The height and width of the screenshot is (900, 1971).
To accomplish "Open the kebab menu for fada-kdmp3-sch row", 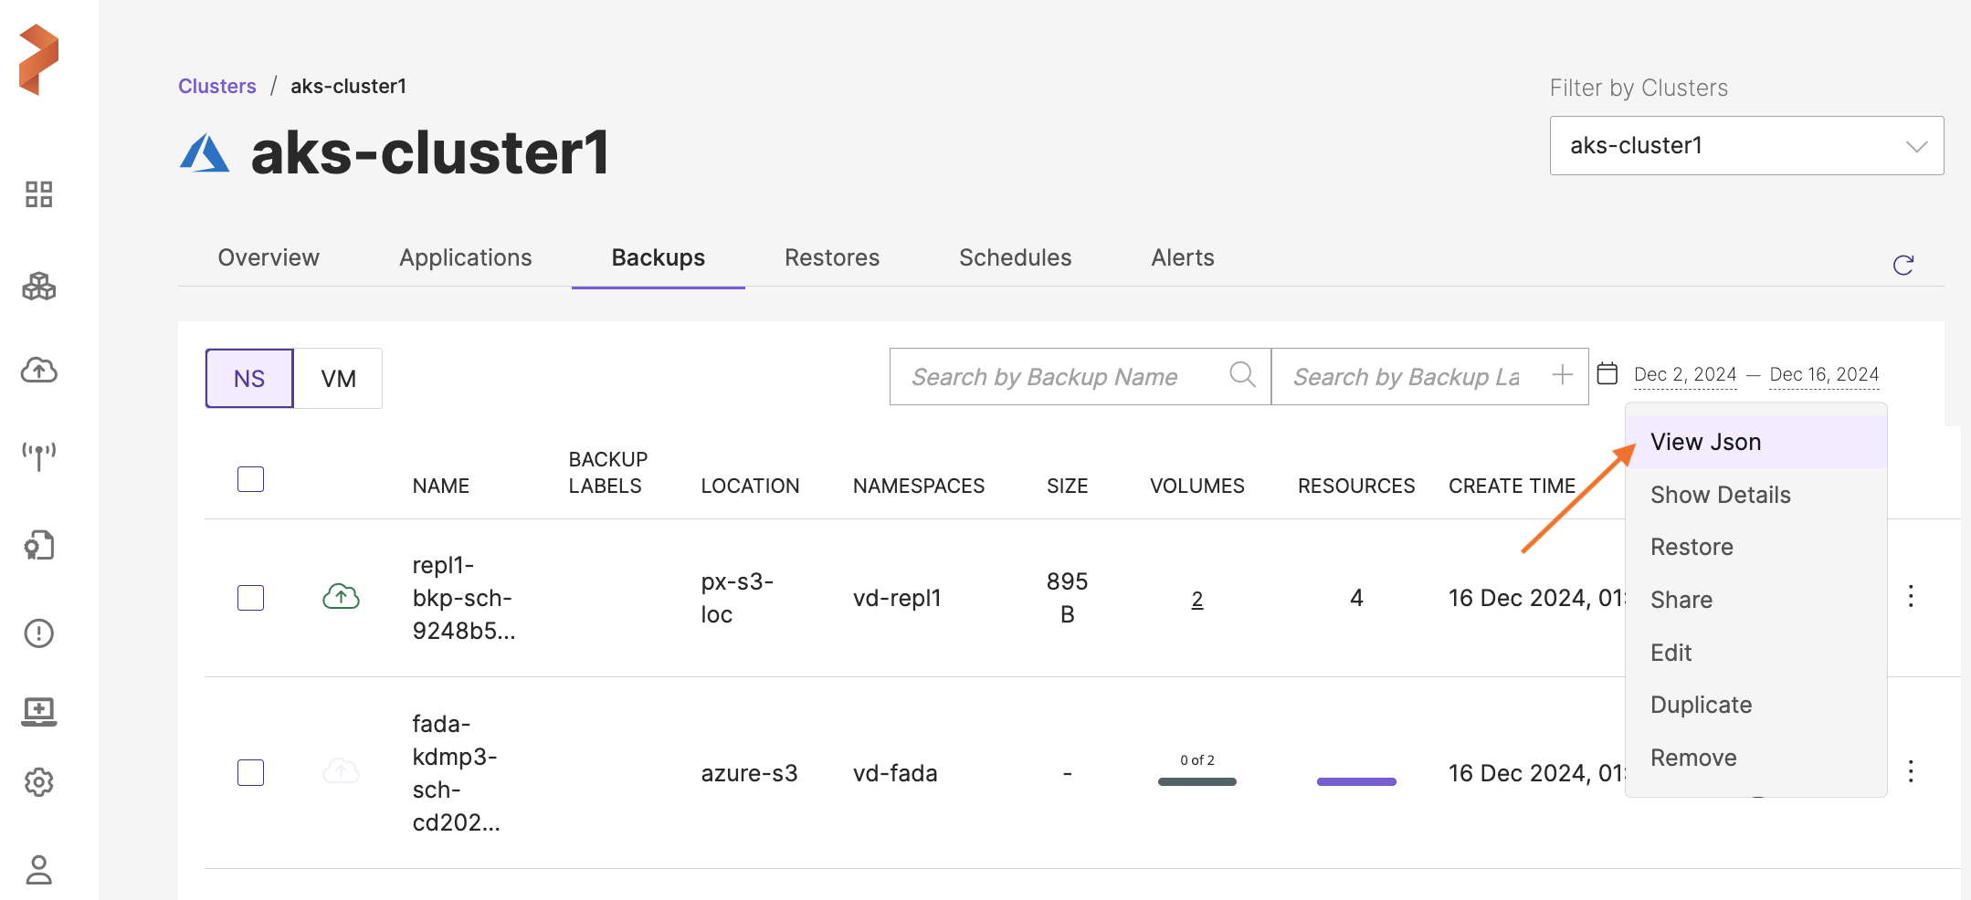I will coord(1910,772).
